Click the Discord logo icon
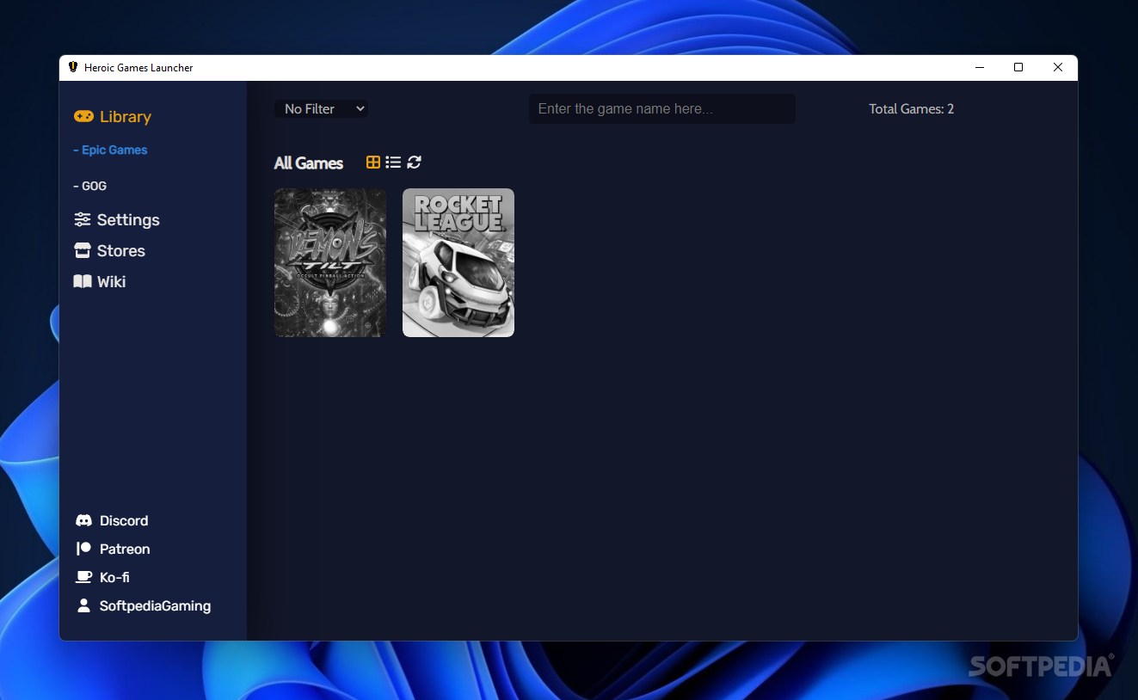 83,520
